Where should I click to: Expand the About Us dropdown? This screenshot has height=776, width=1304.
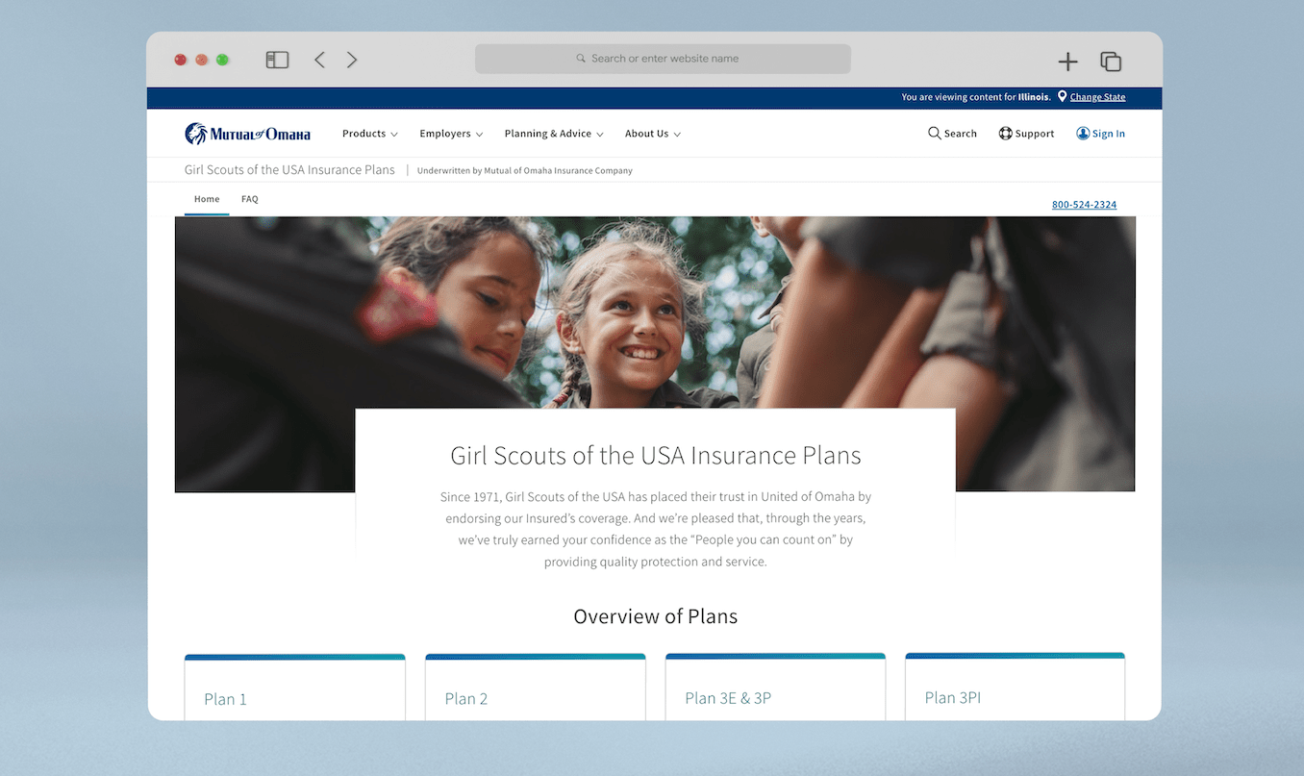(x=653, y=134)
